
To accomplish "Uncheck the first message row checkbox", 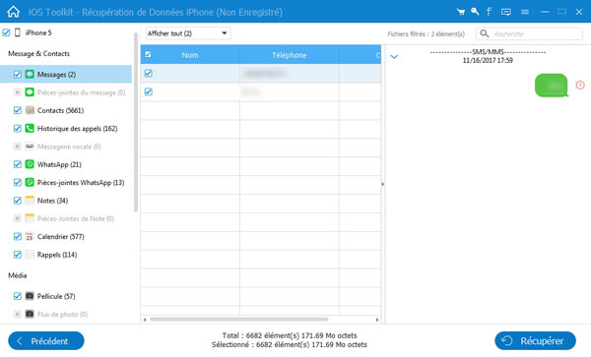I will tap(149, 73).
